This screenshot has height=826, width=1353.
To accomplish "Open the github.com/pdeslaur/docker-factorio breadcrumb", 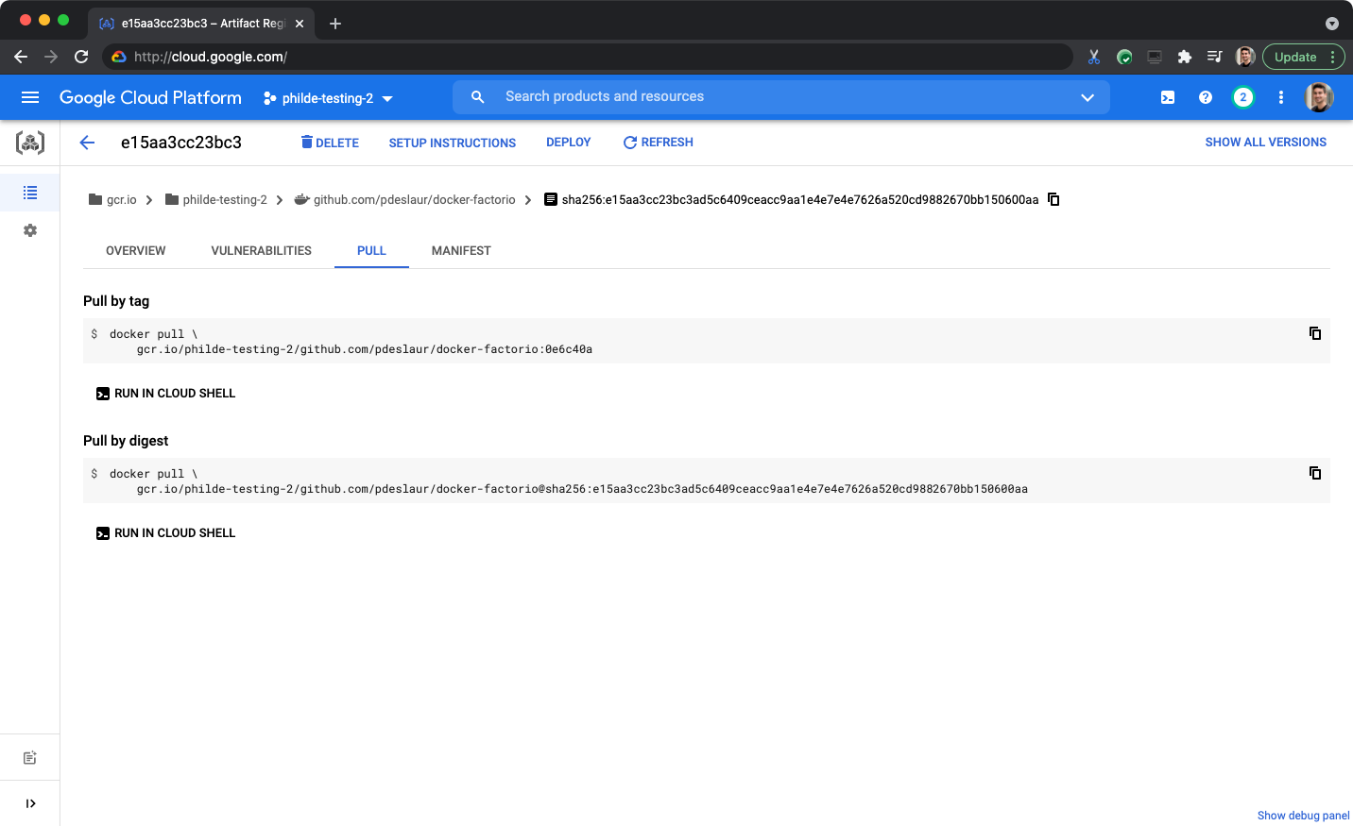I will [x=405, y=200].
